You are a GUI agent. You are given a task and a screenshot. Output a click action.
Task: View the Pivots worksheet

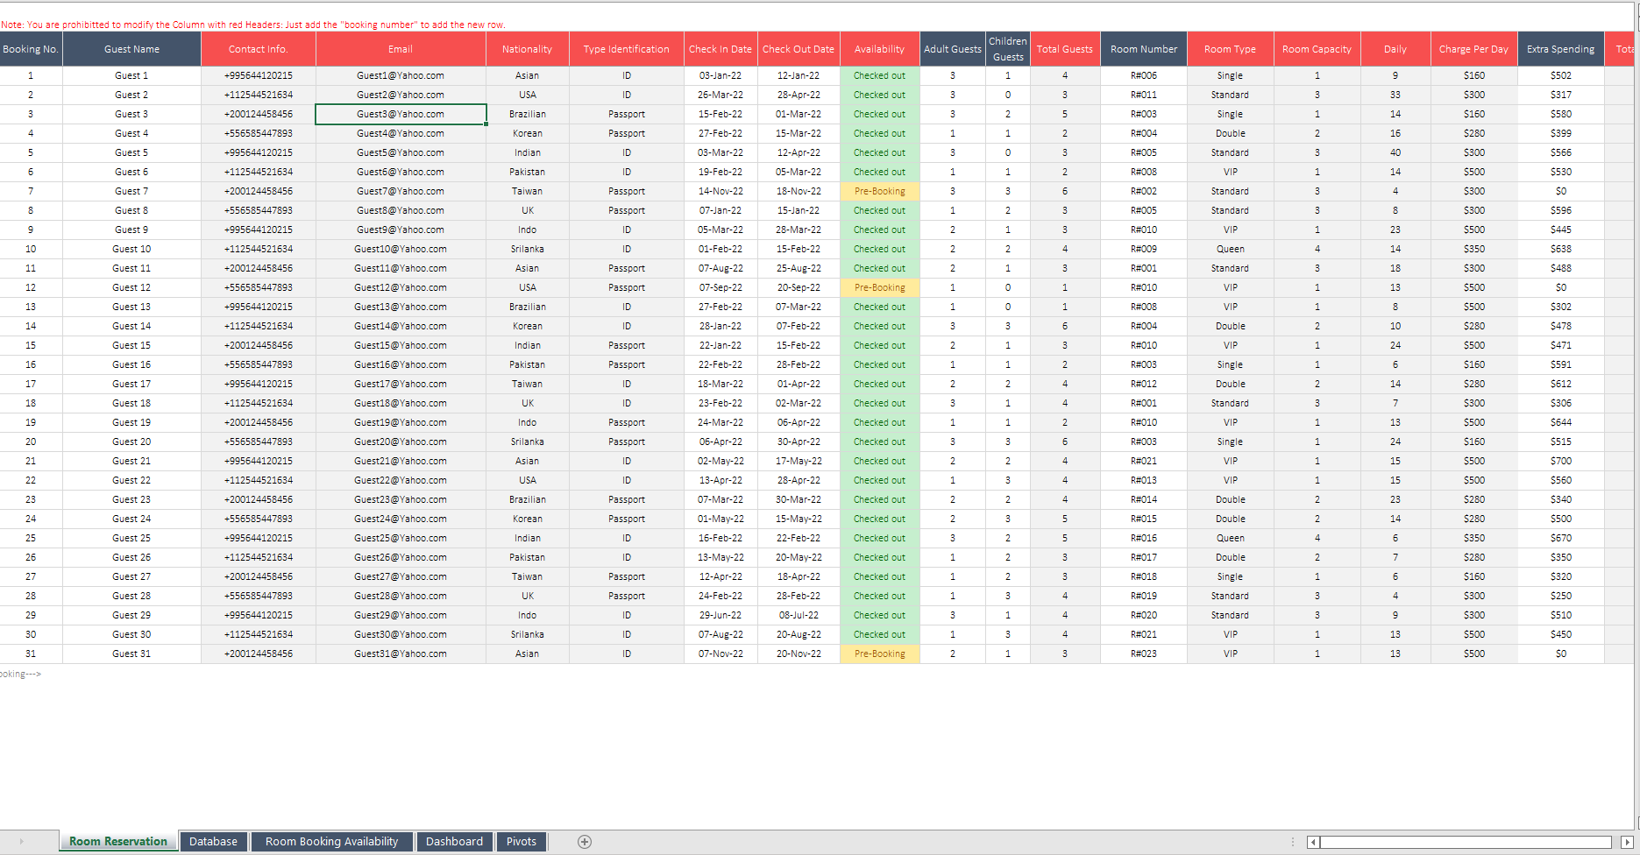tap(521, 841)
